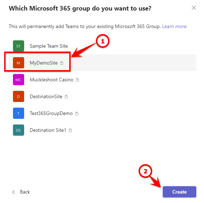Viewport: 204px width, 203px height.
Task: Click the blue T group avatar
Action: (x=19, y=113)
